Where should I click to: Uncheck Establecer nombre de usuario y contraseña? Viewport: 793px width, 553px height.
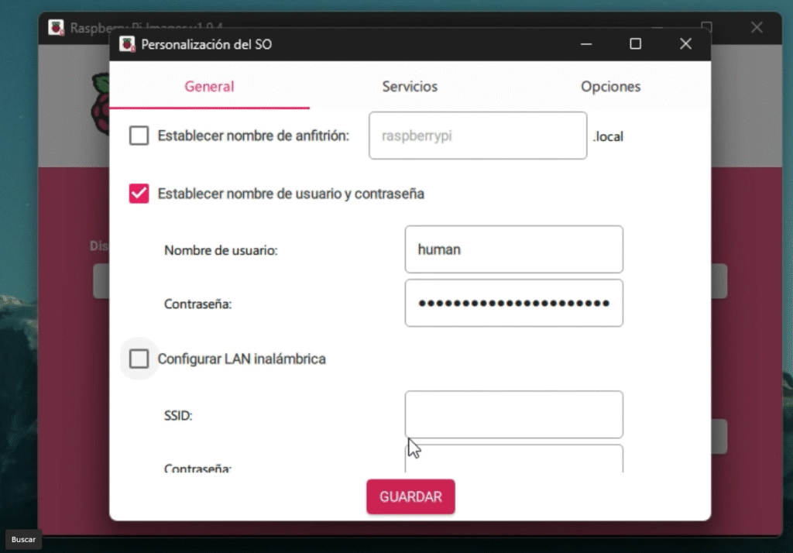pyautogui.click(x=139, y=194)
